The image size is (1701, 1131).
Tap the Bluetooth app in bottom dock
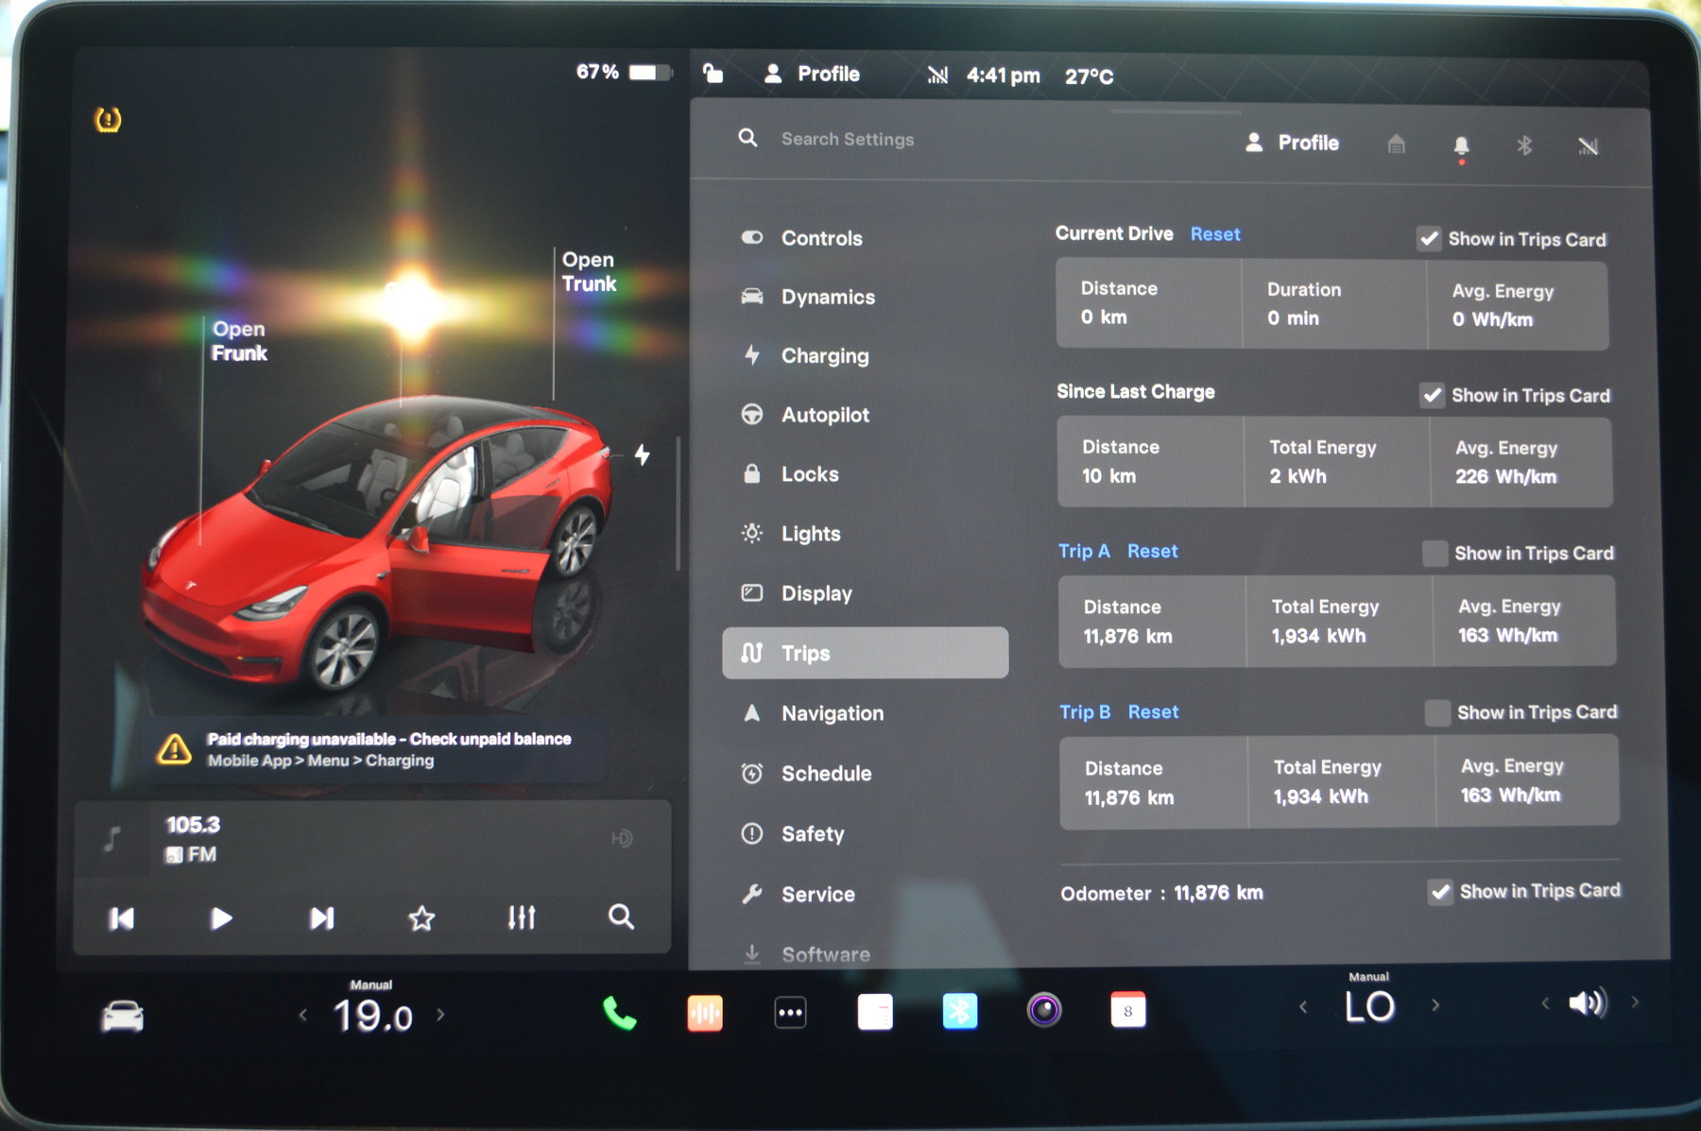pyautogui.click(x=959, y=1012)
